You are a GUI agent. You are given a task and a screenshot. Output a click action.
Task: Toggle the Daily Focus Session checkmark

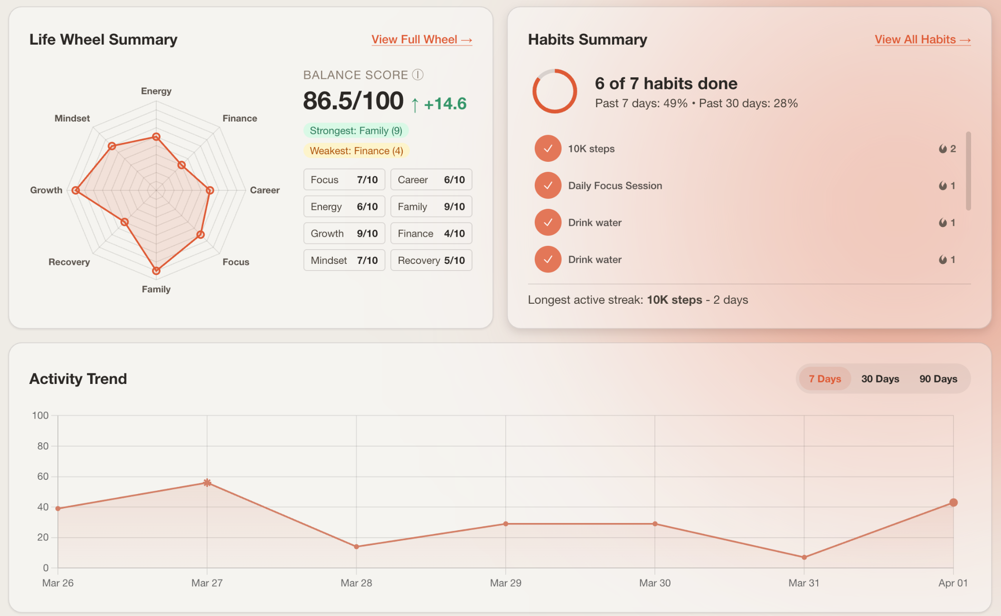pyautogui.click(x=548, y=185)
